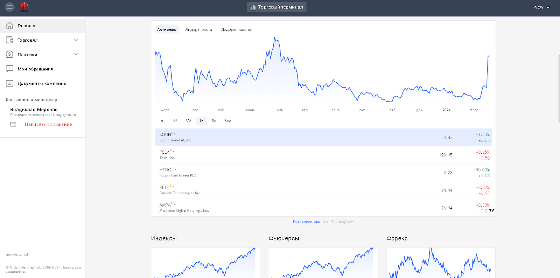Expand the Торговля chevron
The image size is (560, 278).
click(76, 40)
